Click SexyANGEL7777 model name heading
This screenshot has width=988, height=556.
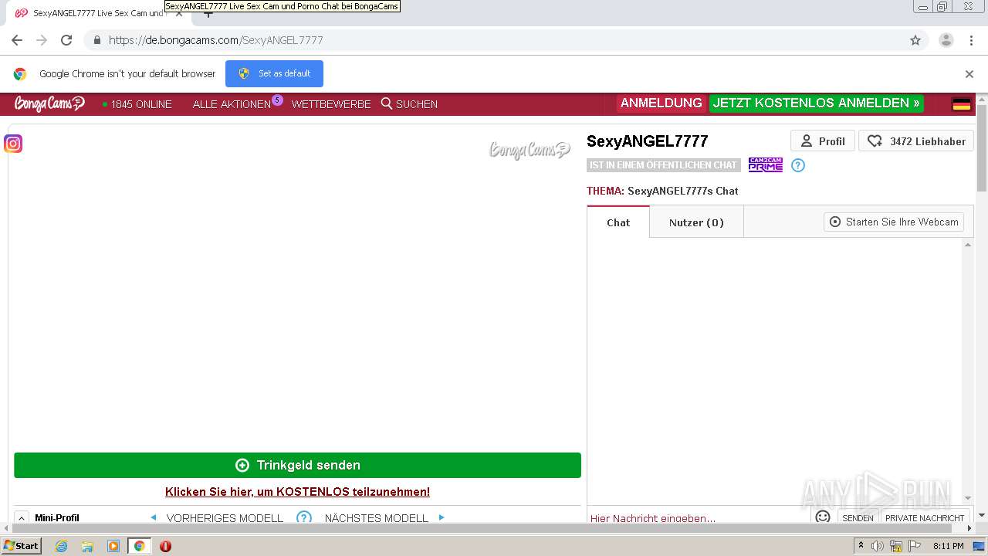pyautogui.click(x=647, y=141)
